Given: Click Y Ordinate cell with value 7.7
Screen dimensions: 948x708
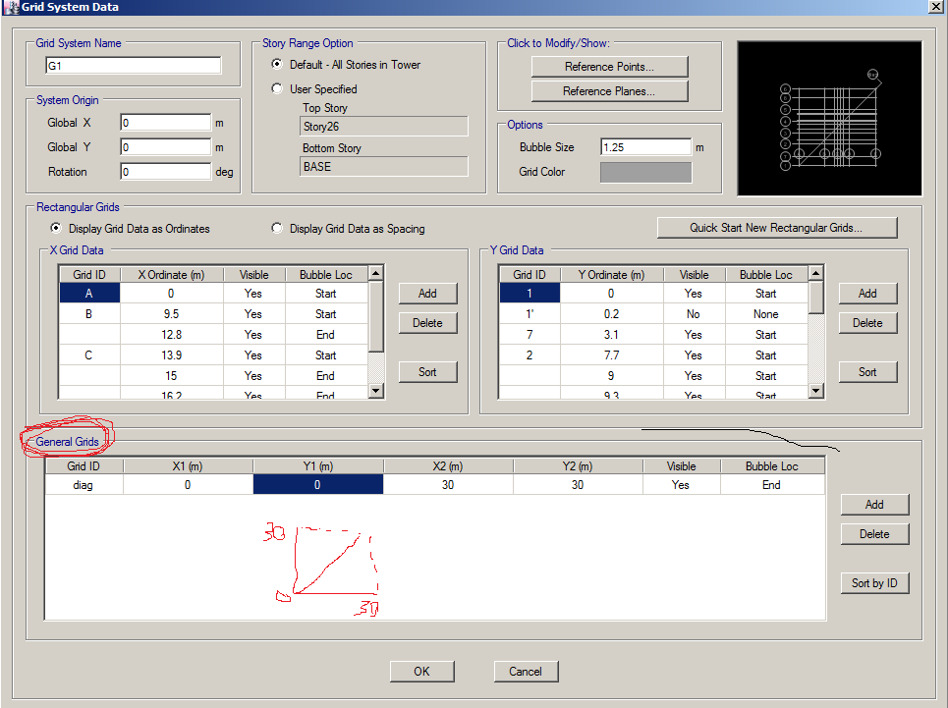Looking at the screenshot, I should pos(612,355).
